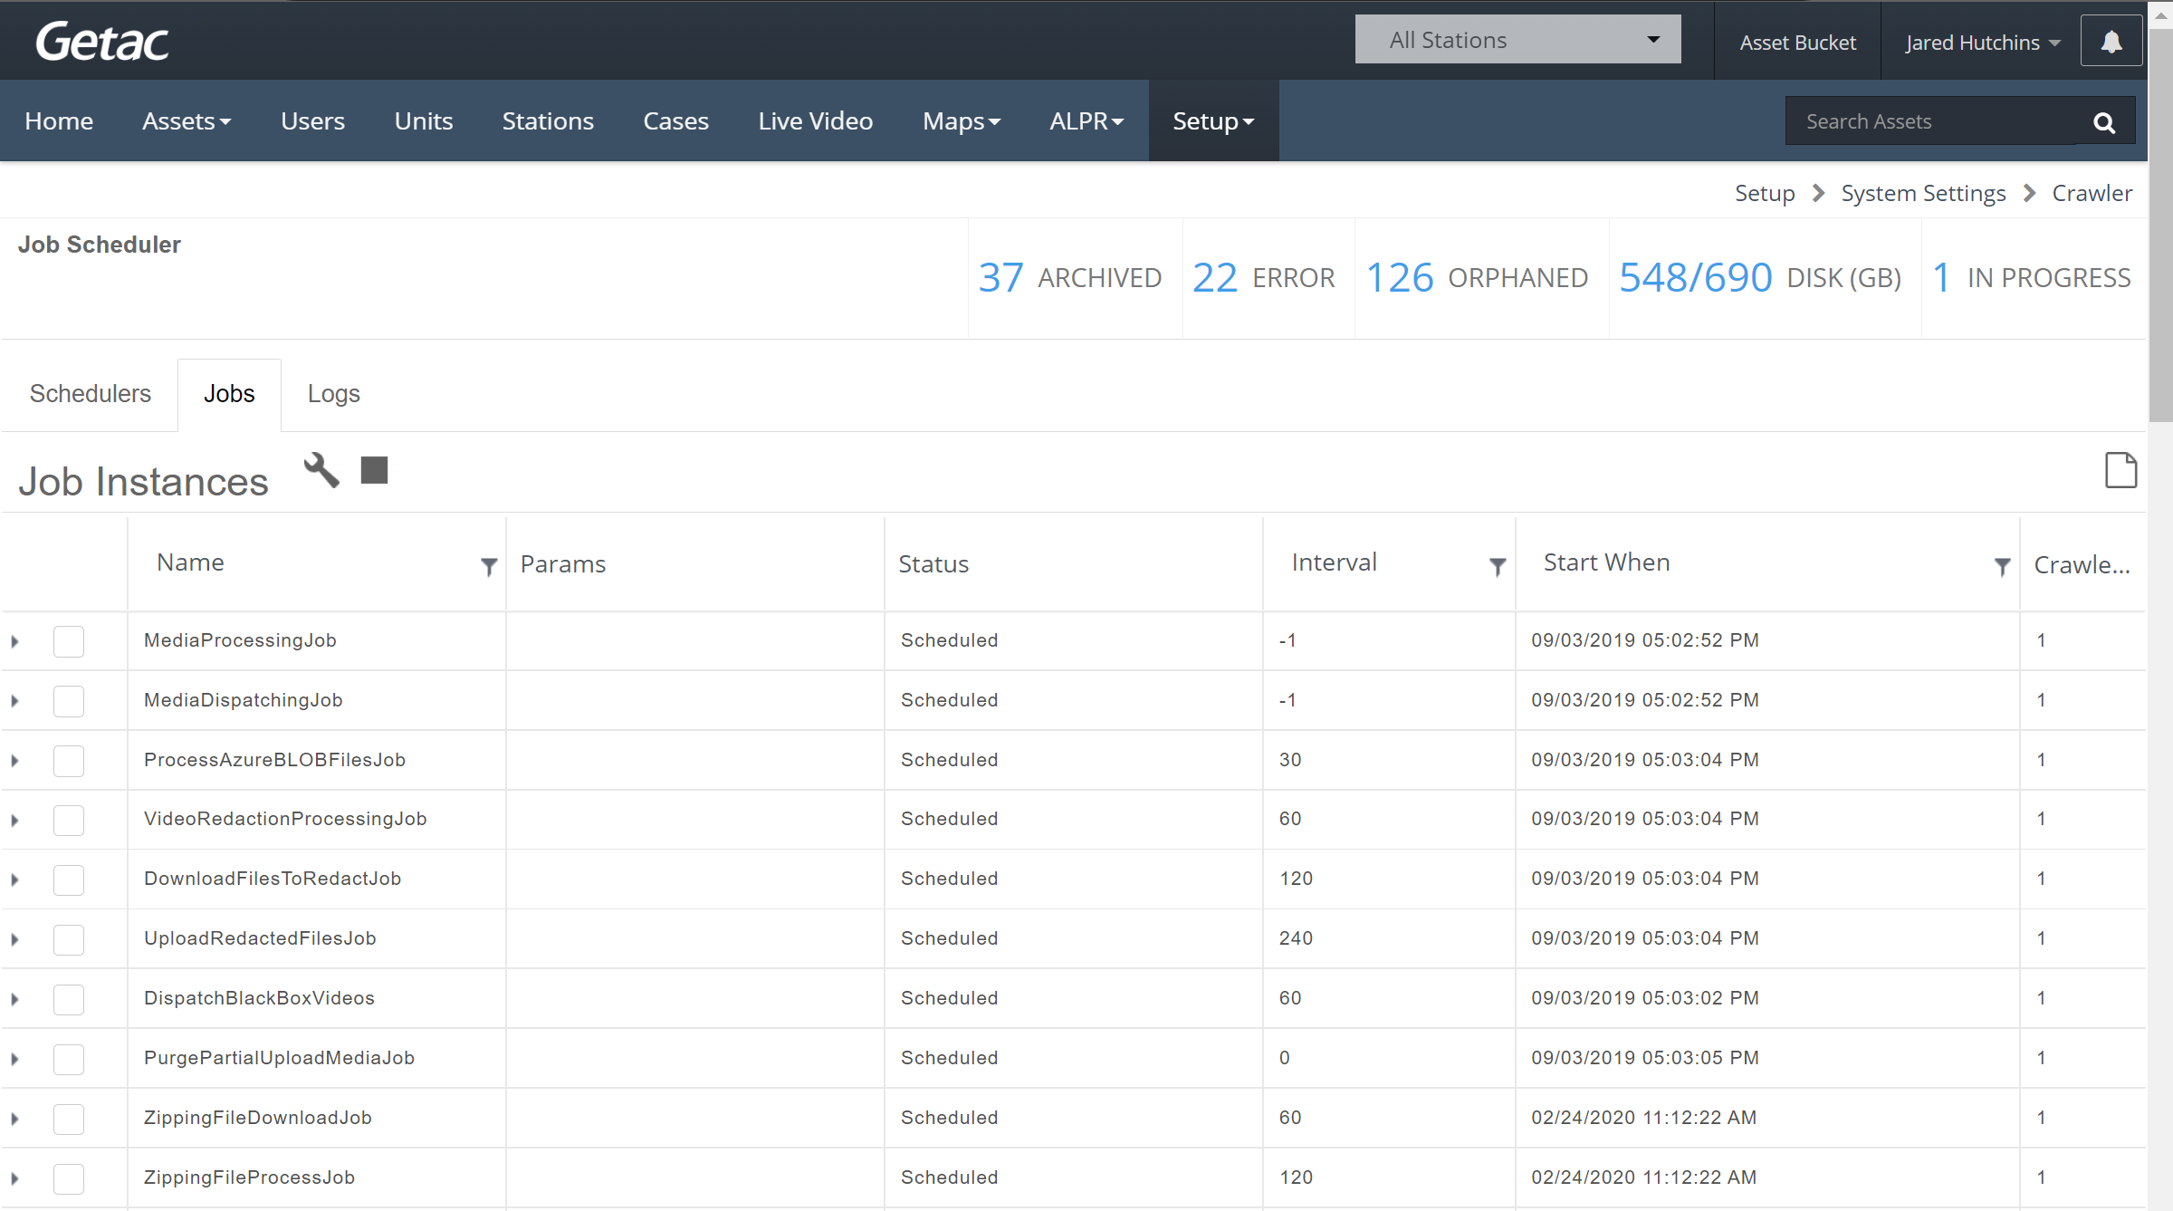The height and width of the screenshot is (1211, 2173).
Task: Open job settings wrench icon
Action: tap(321, 470)
